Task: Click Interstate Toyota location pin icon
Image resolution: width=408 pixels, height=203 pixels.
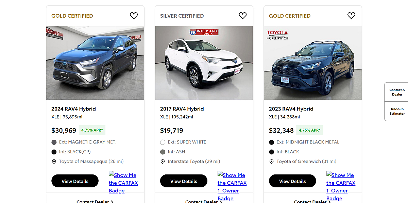Action: click(163, 162)
